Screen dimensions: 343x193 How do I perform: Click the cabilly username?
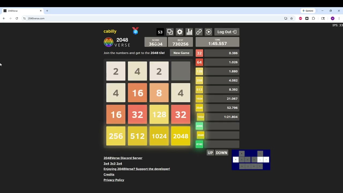point(110,31)
